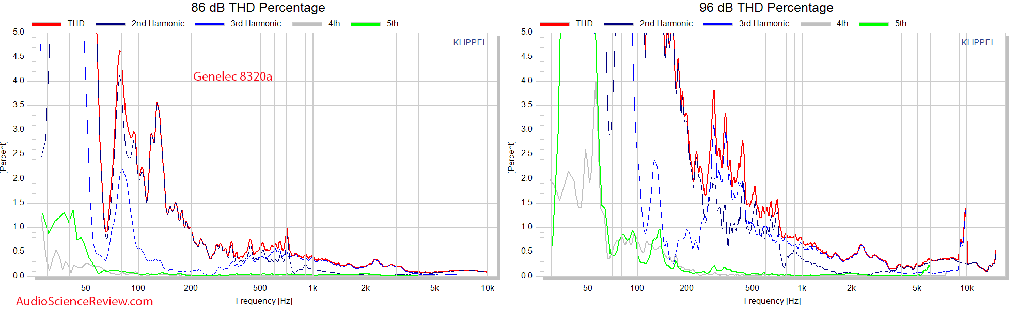The width and height of the screenshot is (1033, 310).
Task: Click the red "Genelec 8320a" annotation
Action: click(232, 76)
